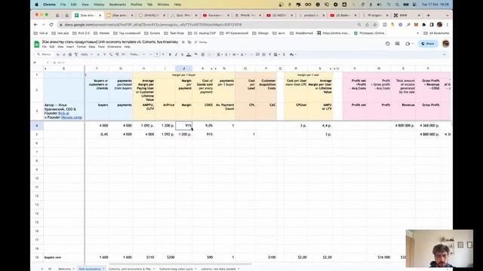Open the all sheets list icon
Viewport: 483px width, 271px height.
click(50, 269)
